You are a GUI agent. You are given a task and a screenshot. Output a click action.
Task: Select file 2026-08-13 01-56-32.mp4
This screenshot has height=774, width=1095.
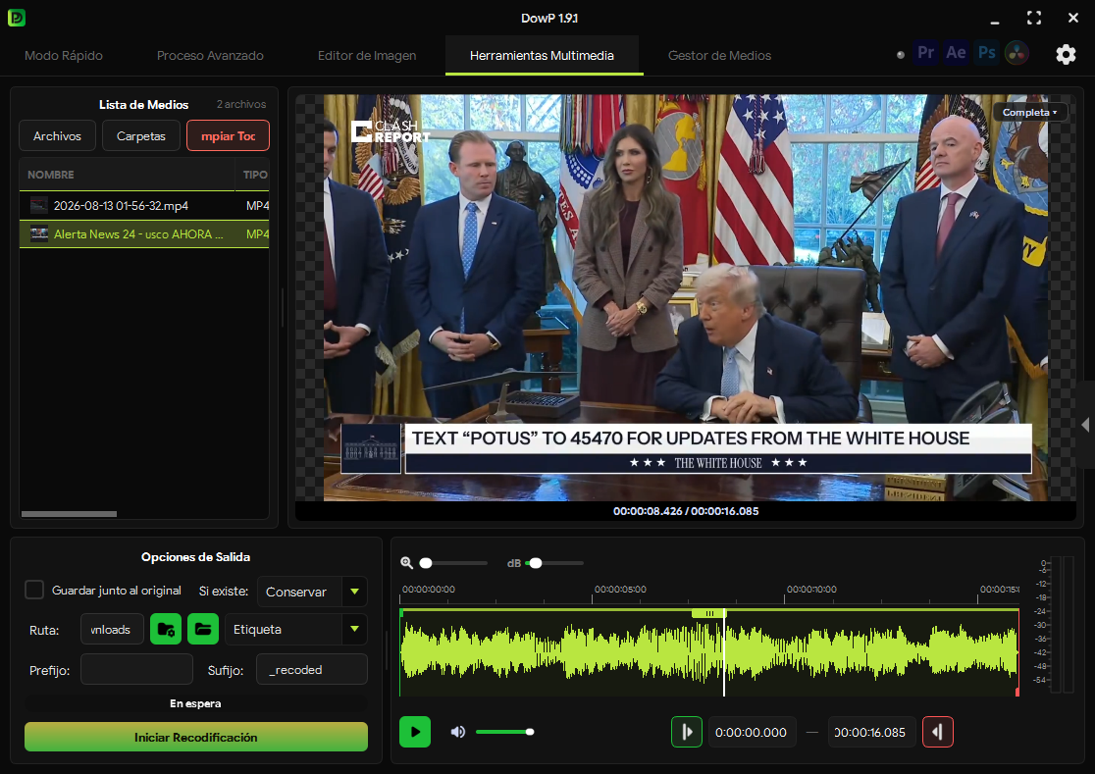[144, 205]
